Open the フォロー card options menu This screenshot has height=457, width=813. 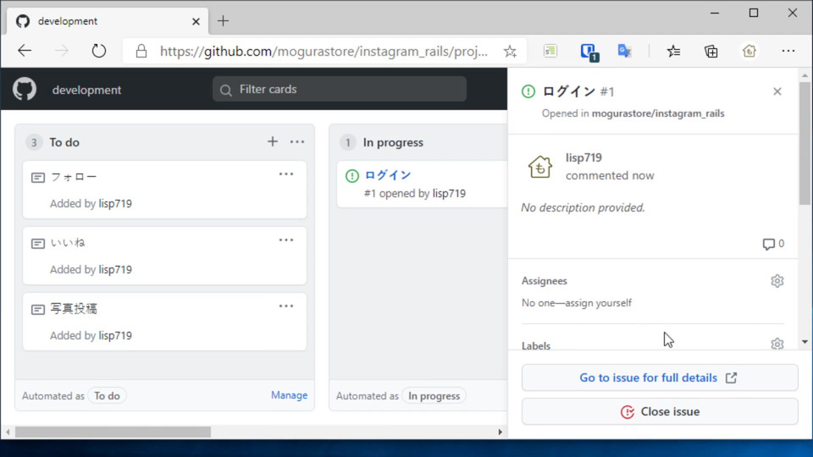[x=286, y=174]
